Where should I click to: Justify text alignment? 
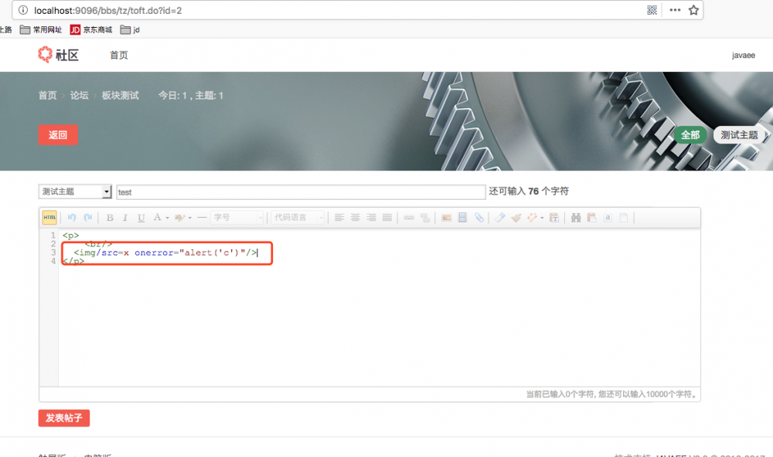point(387,218)
